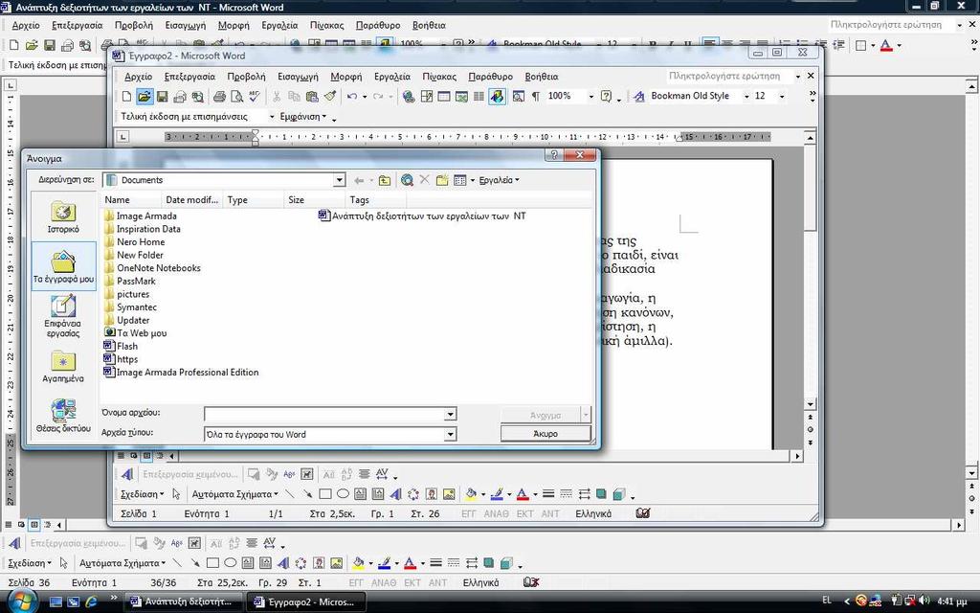Run Spelling and Grammar check in Έγγραφο2
Viewport: 980px width, 613px height.
pos(254,97)
